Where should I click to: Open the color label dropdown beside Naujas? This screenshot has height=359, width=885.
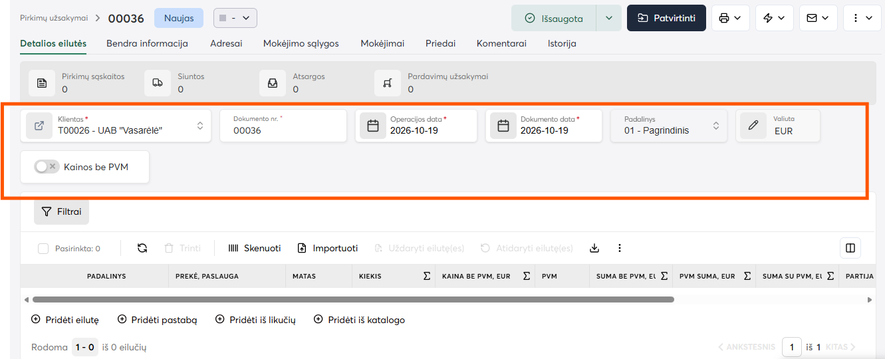235,18
